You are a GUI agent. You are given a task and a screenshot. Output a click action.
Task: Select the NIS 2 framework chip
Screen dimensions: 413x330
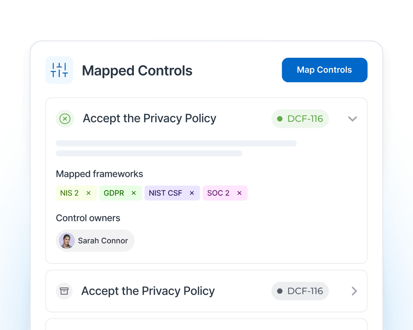[70, 193]
